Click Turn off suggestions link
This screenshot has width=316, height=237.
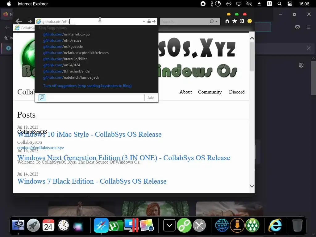click(87, 86)
